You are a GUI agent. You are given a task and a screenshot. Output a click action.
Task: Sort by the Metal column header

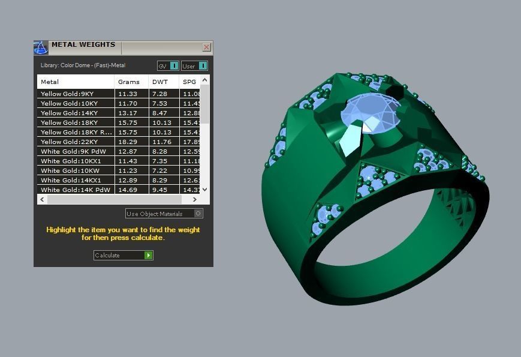coord(76,82)
